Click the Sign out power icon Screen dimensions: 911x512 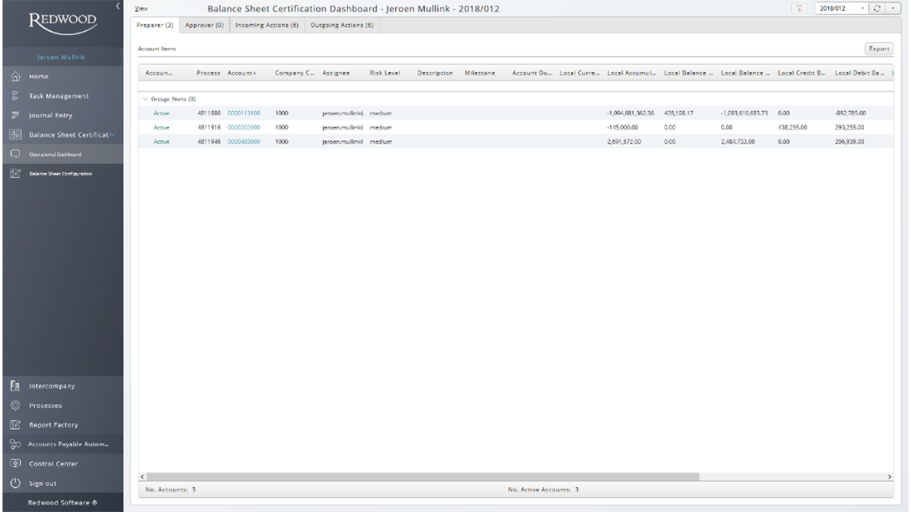(x=14, y=483)
